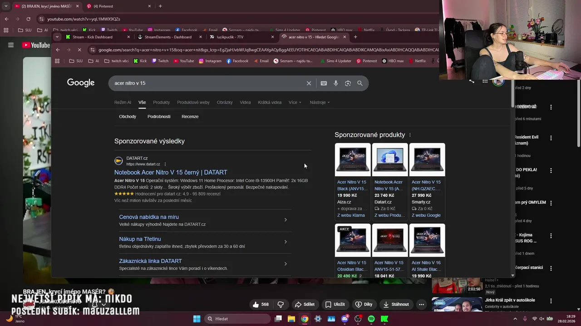
Task: Click the Stáhnout download button
Action: (396, 304)
